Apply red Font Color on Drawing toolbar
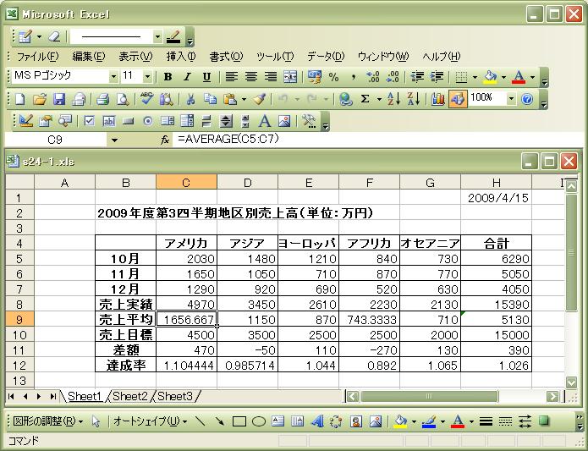The height and width of the screenshot is (451, 588). pos(458,421)
